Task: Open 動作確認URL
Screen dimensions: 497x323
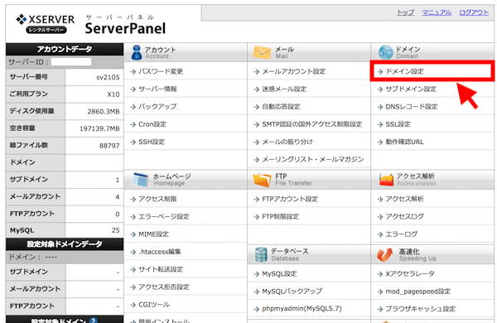Action: [x=404, y=142]
